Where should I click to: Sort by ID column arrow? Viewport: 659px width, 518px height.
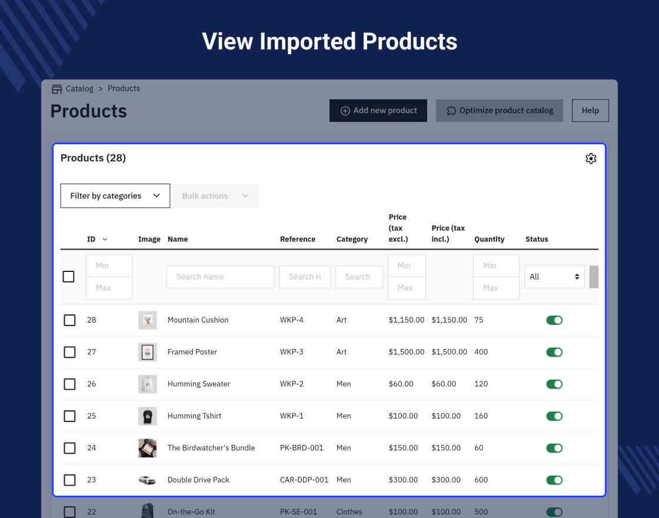105,239
